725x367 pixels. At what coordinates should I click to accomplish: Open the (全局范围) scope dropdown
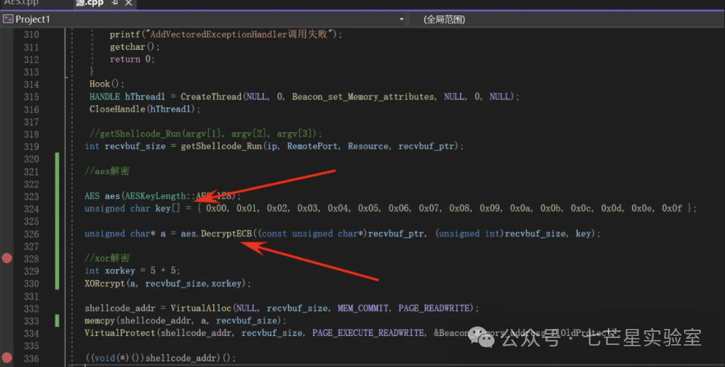(x=445, y=19)
